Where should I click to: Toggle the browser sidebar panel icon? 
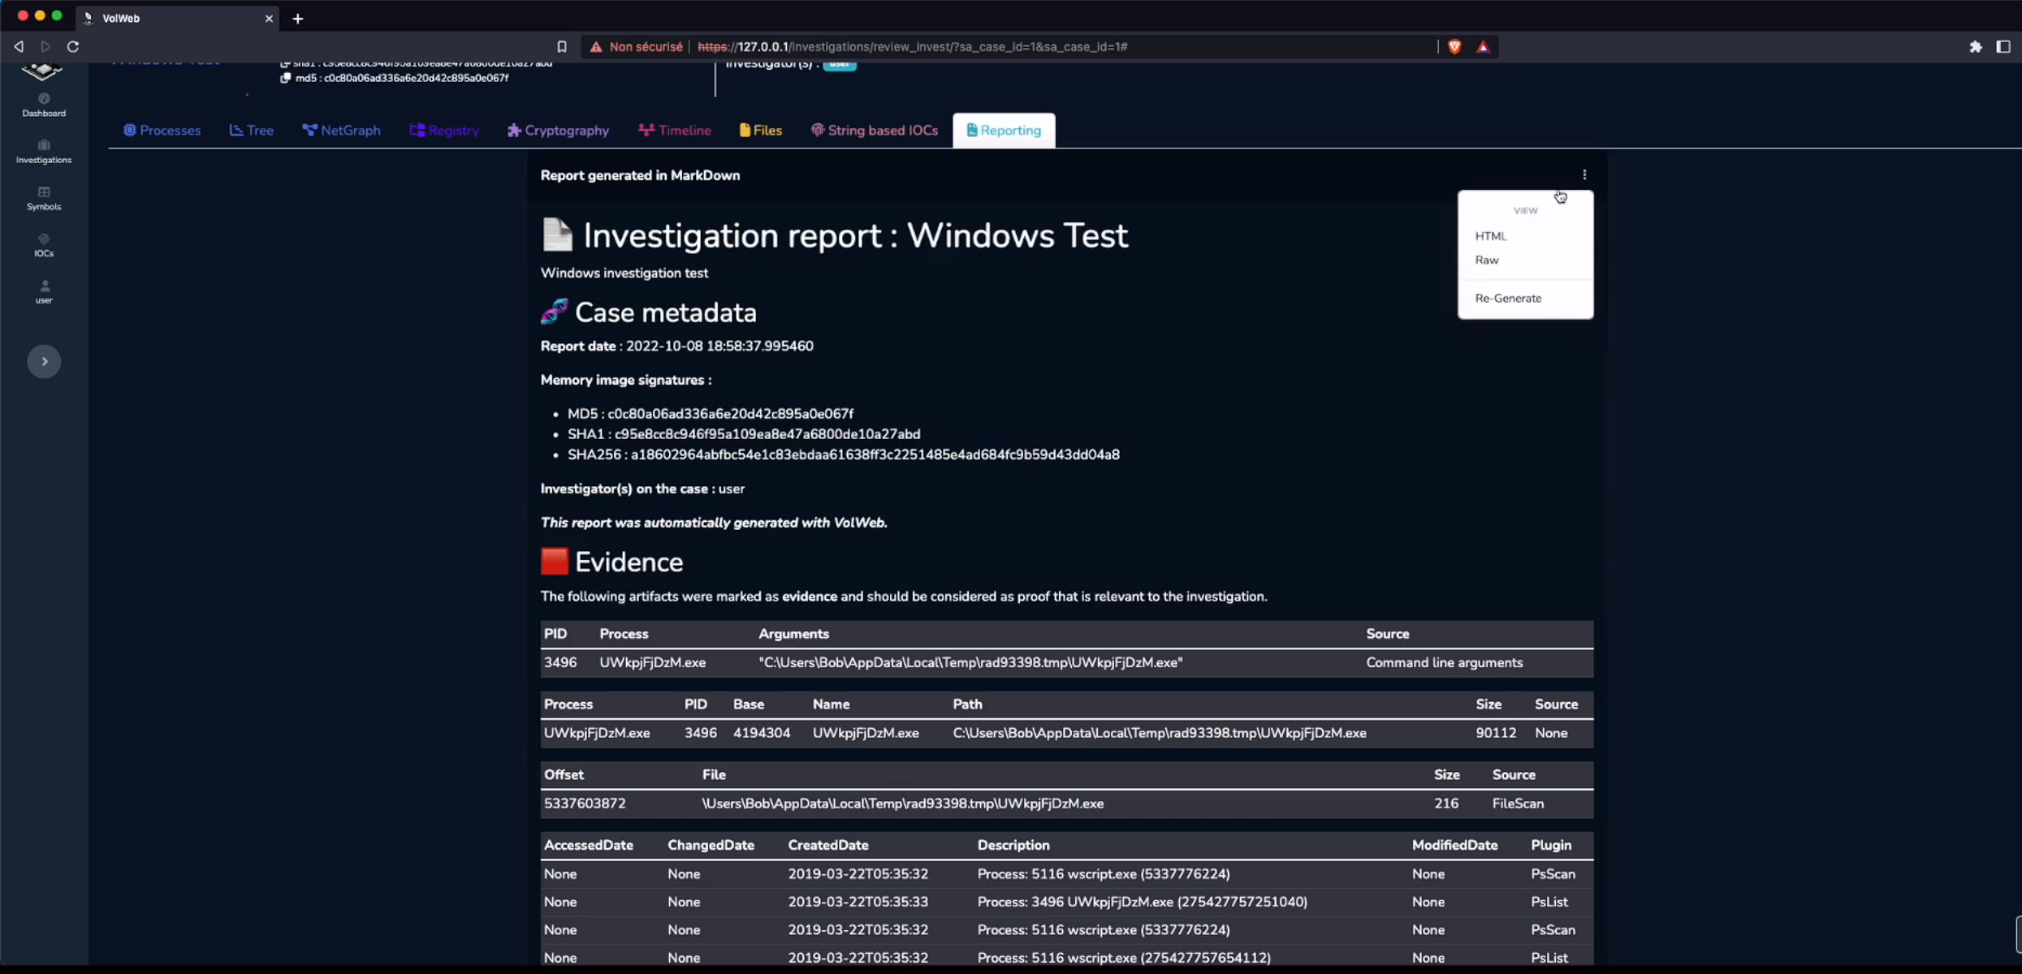(x=2003, y=46)
